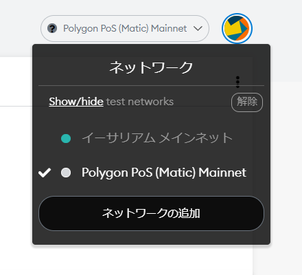Click the 解除 button

[x=247, y=102]
